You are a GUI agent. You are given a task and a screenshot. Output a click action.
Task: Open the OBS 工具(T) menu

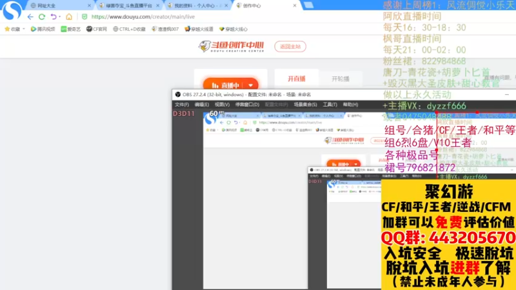coord(330,104)
